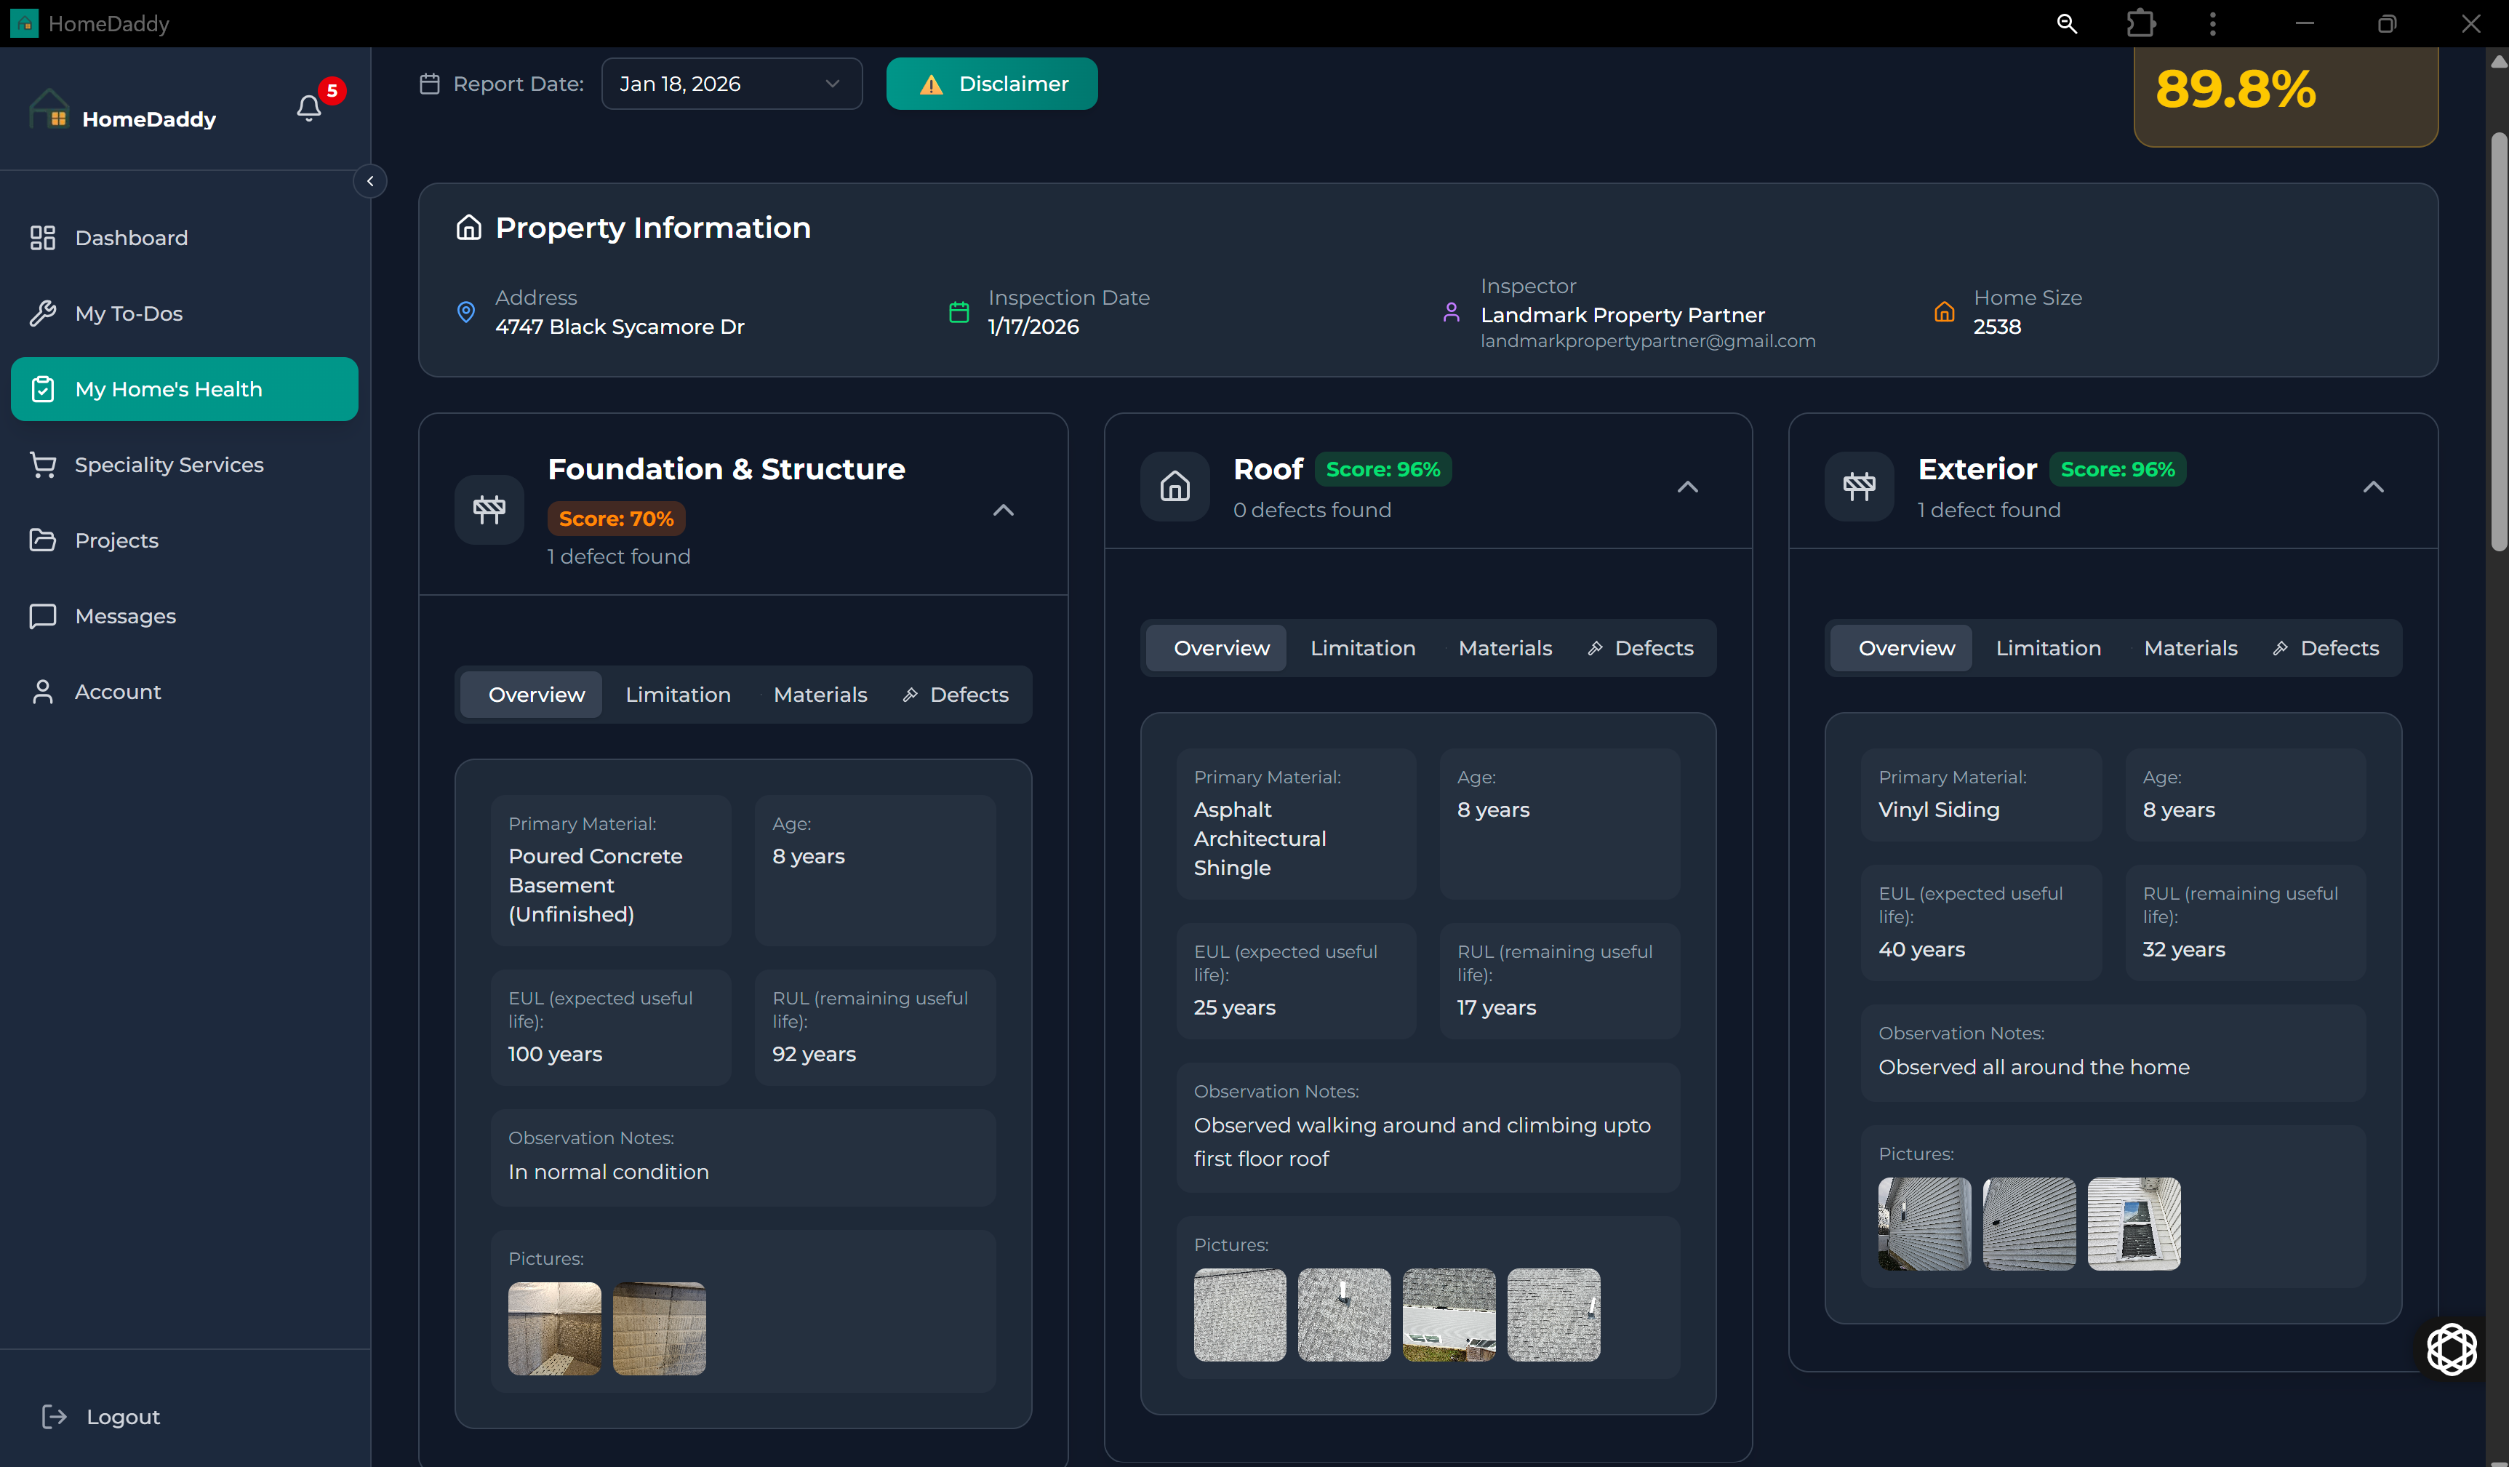Screen dimensions: 2509x1467
Task: Collapse the Exterior card
Action: coord(2374,486)
